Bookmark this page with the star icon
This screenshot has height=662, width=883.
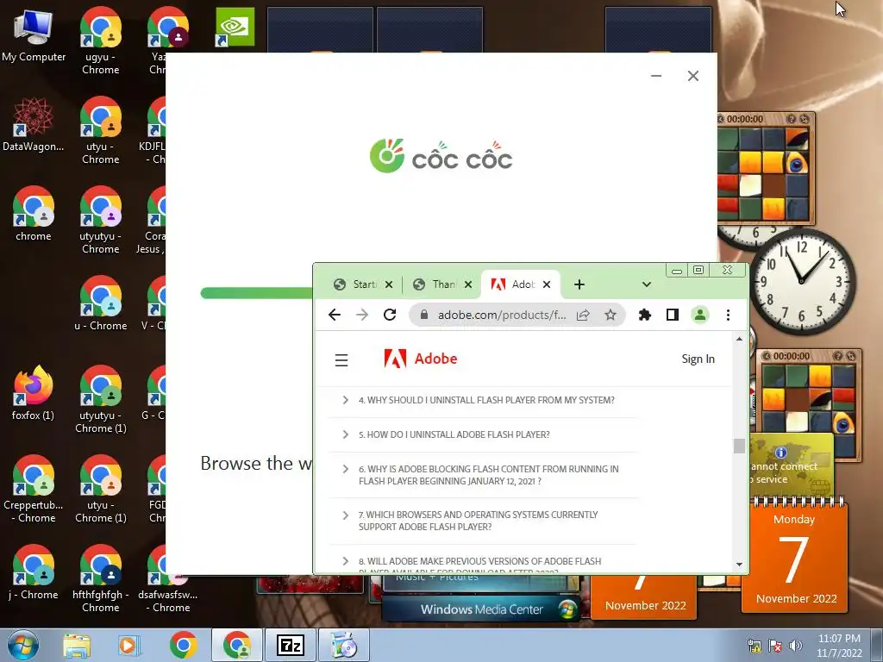tap(611, 315)
